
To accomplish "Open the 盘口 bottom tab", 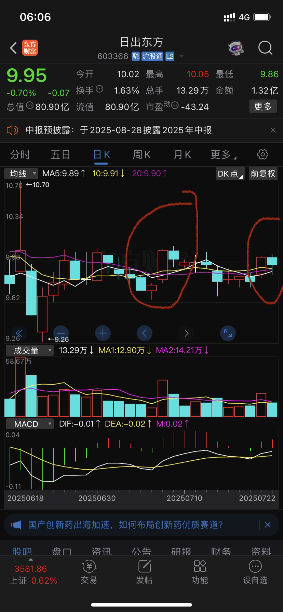I will coord(62,551).
